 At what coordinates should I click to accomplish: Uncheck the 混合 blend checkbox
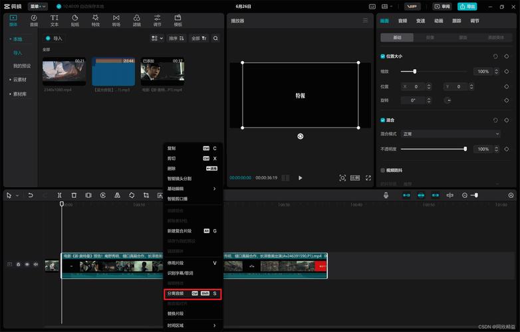click(382, 120)
